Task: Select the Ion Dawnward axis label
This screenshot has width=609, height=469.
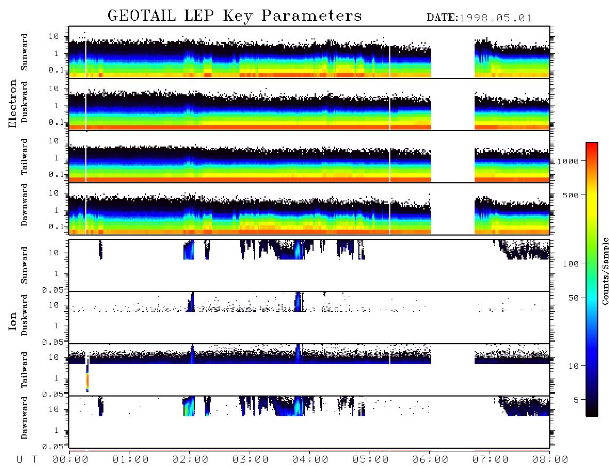Action: point(25,418)
